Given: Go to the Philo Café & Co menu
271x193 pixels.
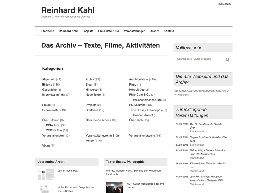Looking at the screenshot, I should (108, 31).
